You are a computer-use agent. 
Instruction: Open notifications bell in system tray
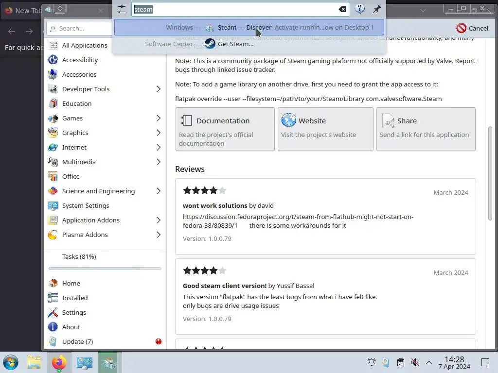pos(371,362)
